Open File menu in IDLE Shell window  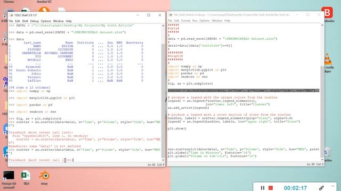pos(11,21)
